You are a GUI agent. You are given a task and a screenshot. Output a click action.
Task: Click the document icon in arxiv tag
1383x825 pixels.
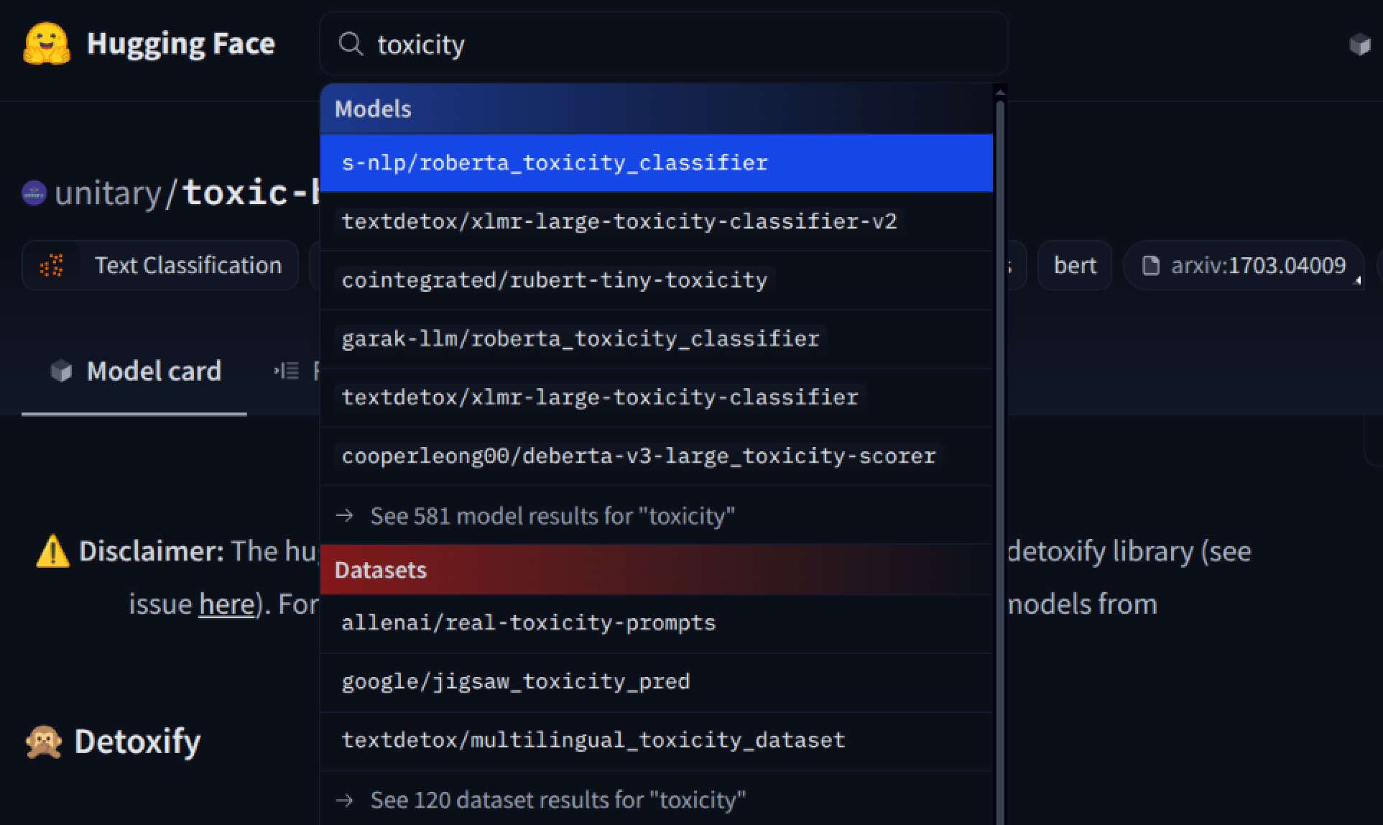(x=1151, y=266)
